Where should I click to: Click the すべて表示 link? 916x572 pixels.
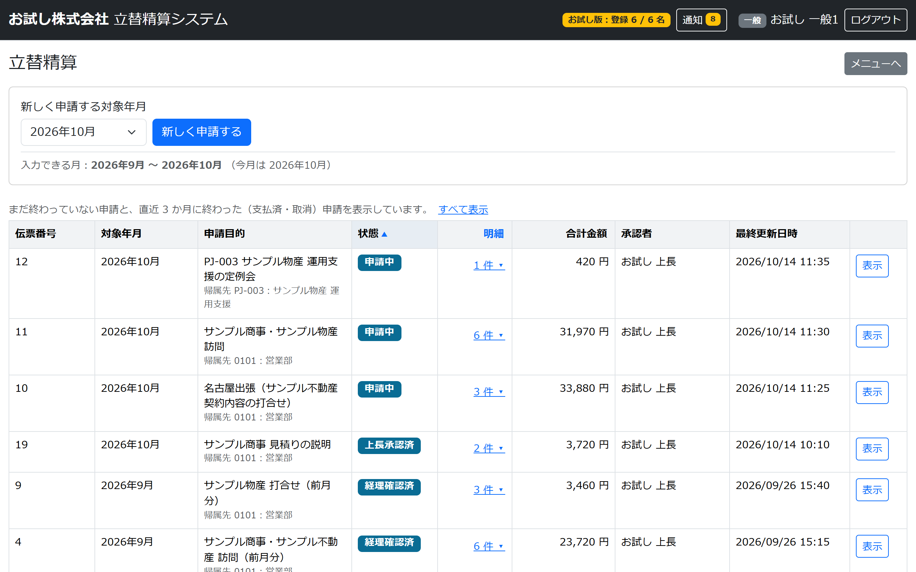pyautogui.click(x=463, y=209)
